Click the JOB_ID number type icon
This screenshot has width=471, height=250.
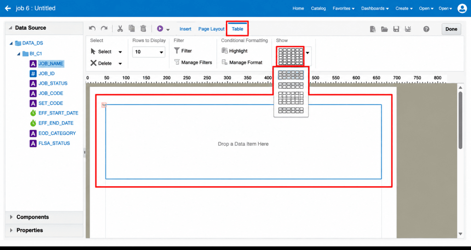[x=33, y=74]
